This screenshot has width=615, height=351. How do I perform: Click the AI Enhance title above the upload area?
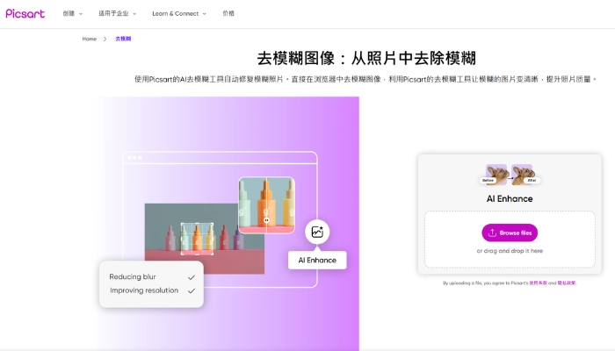(510, 198)
